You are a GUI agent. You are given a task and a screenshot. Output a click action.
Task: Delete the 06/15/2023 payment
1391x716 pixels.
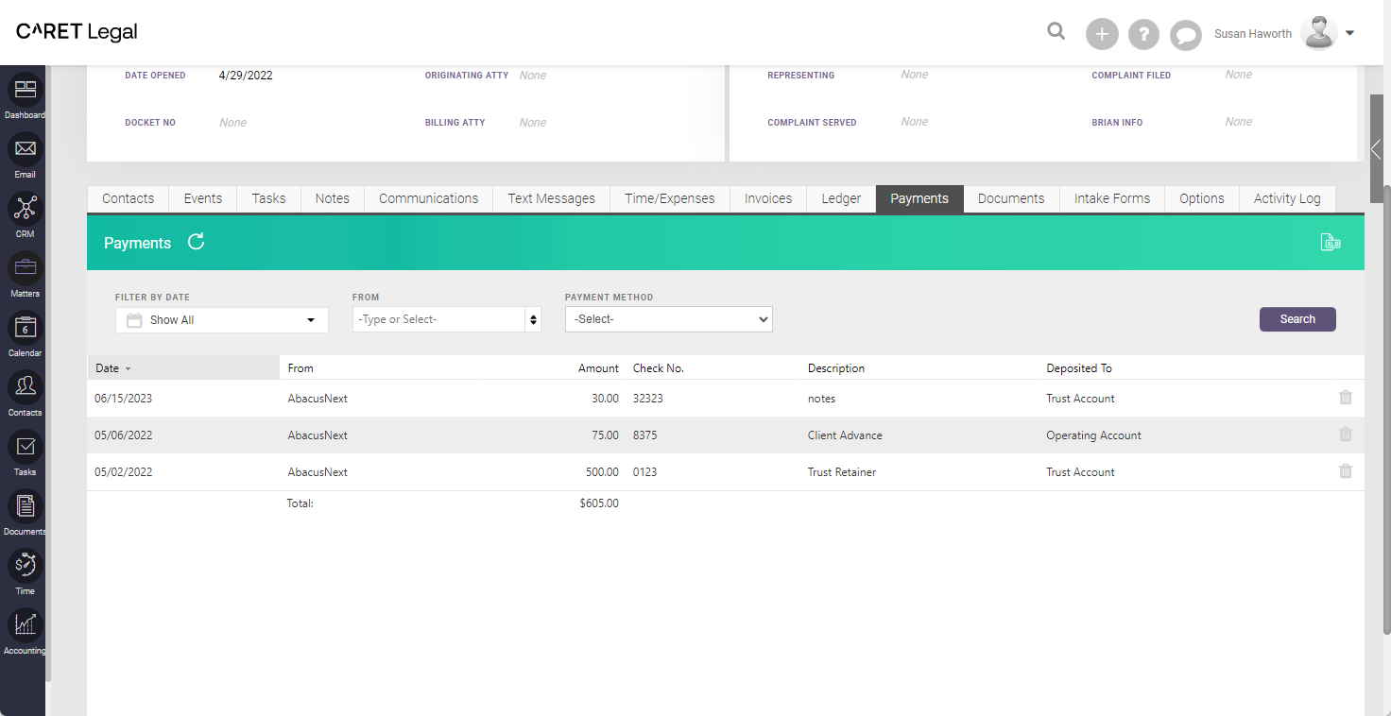click(1346, 398)
